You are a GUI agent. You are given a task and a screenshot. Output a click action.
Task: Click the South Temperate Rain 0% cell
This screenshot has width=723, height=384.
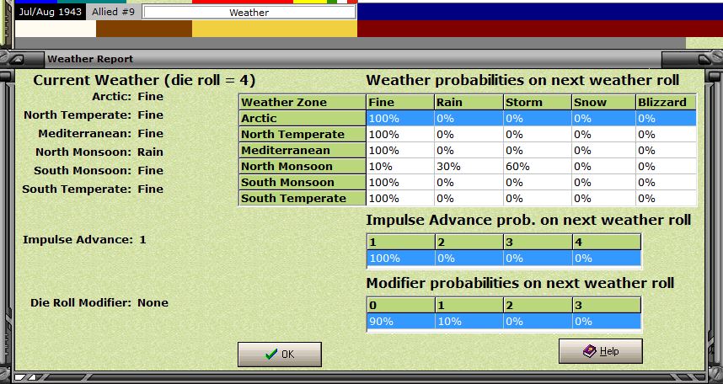pyautogui.click(x=469, y=198)
